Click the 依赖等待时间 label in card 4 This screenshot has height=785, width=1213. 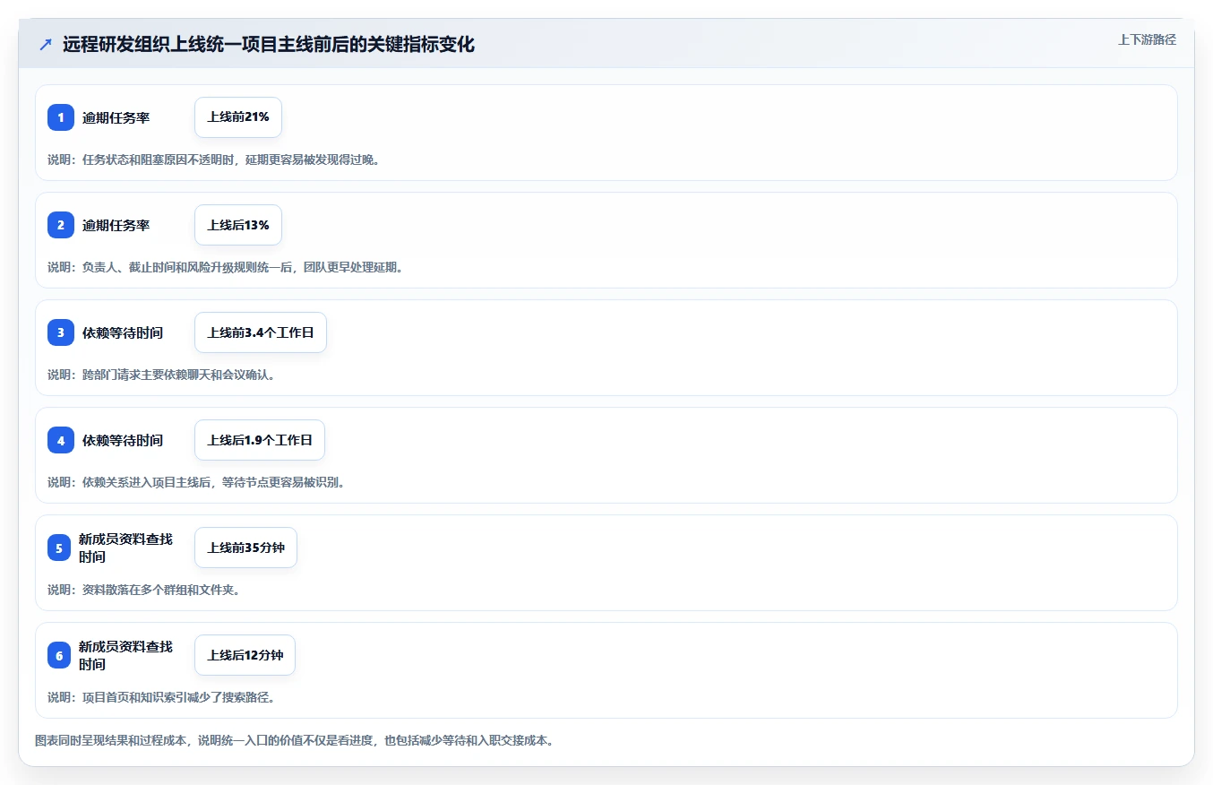coord(123,440)
